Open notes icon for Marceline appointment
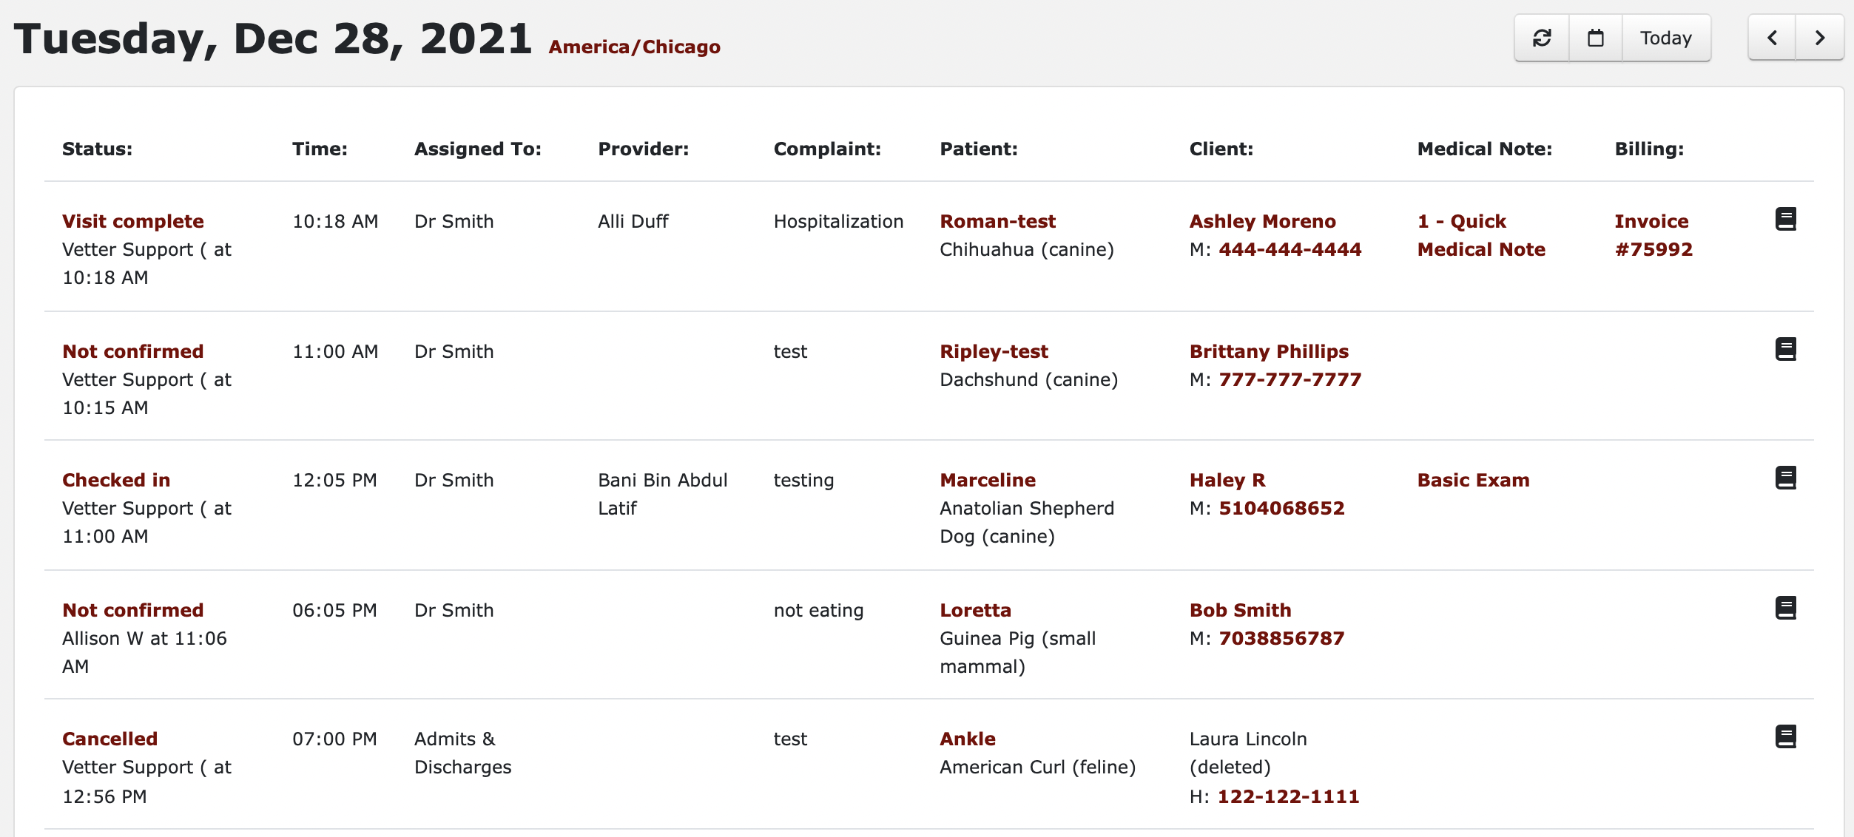The image size is (1854, 837). [x=1786, y=478]
